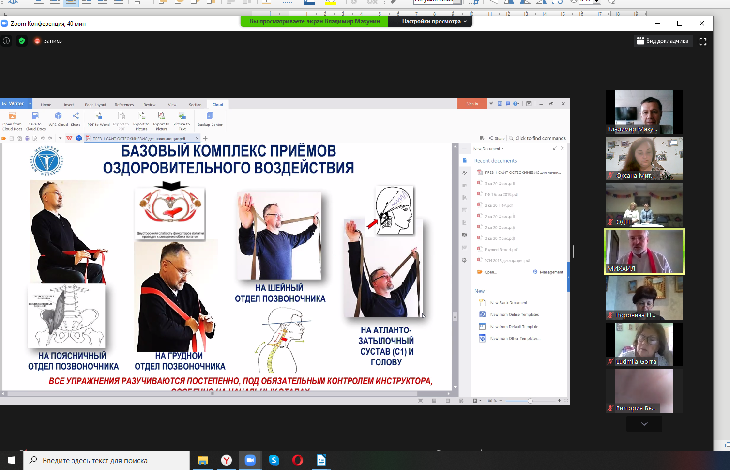Click the green encryption shield icon

point(22,41)
